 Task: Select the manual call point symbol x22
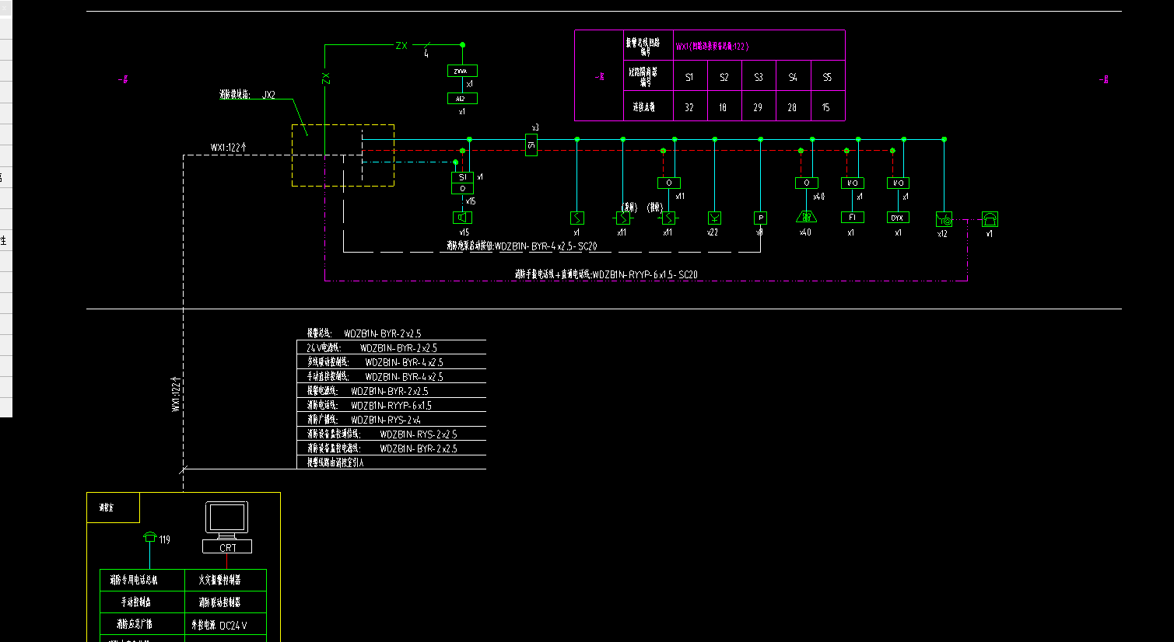click(x=714, y=218)
